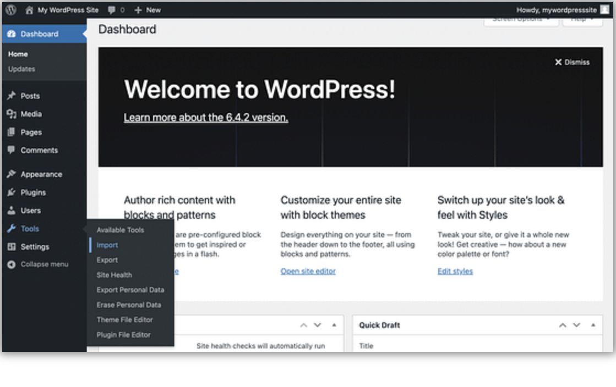Click Howdy, mywordpresssite account text
616x387 pixels.
[557, 10]
